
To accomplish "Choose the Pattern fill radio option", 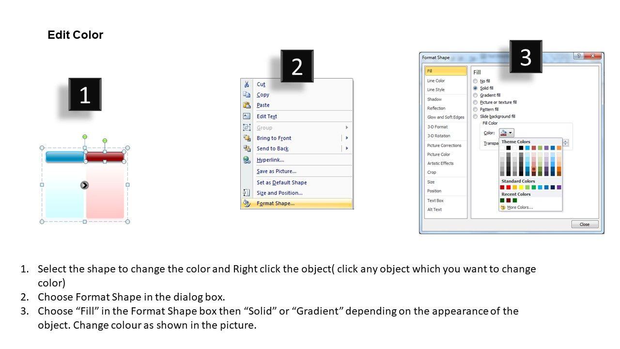I will click(x=476, y=110).
